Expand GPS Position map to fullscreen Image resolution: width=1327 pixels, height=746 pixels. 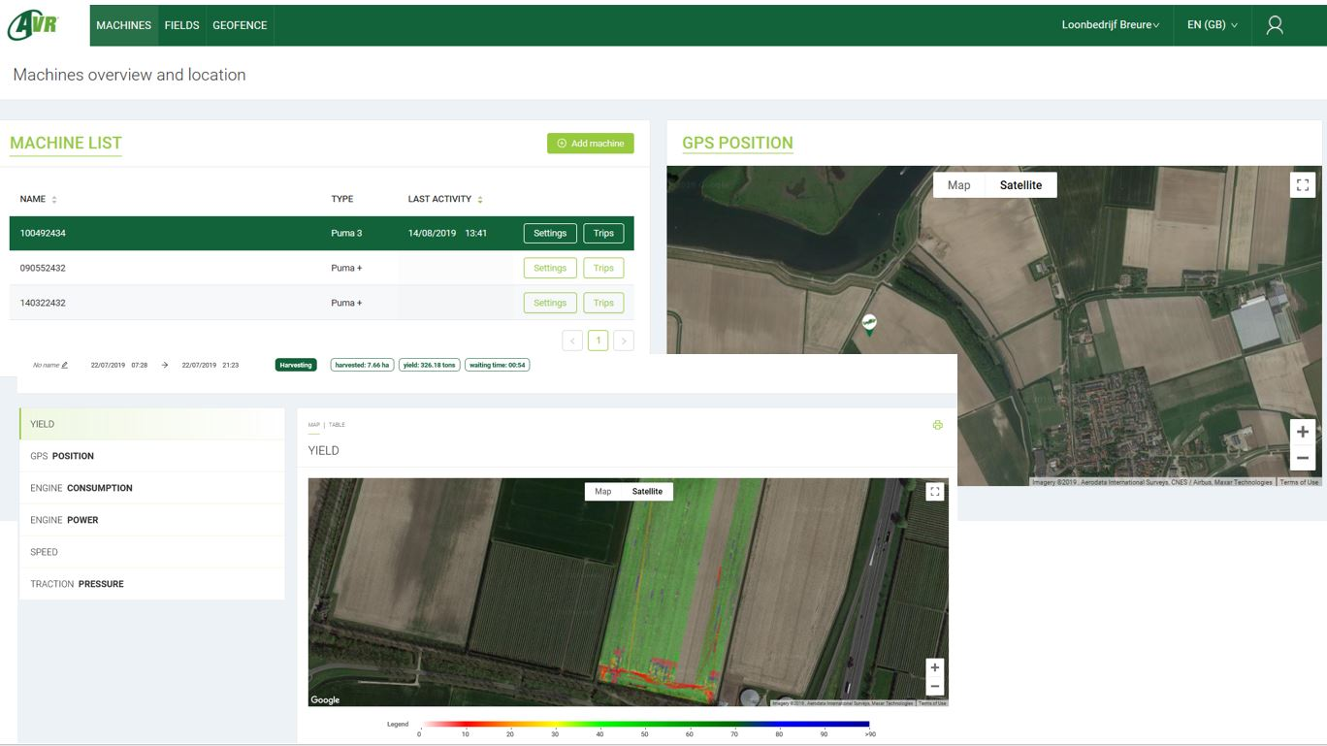point(1302,183)
